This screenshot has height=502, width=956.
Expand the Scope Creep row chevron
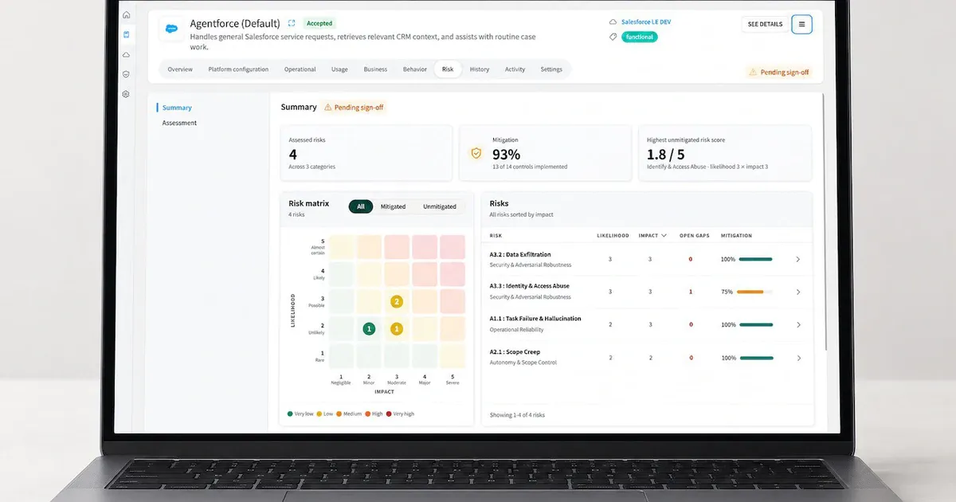tap(798, 359)
